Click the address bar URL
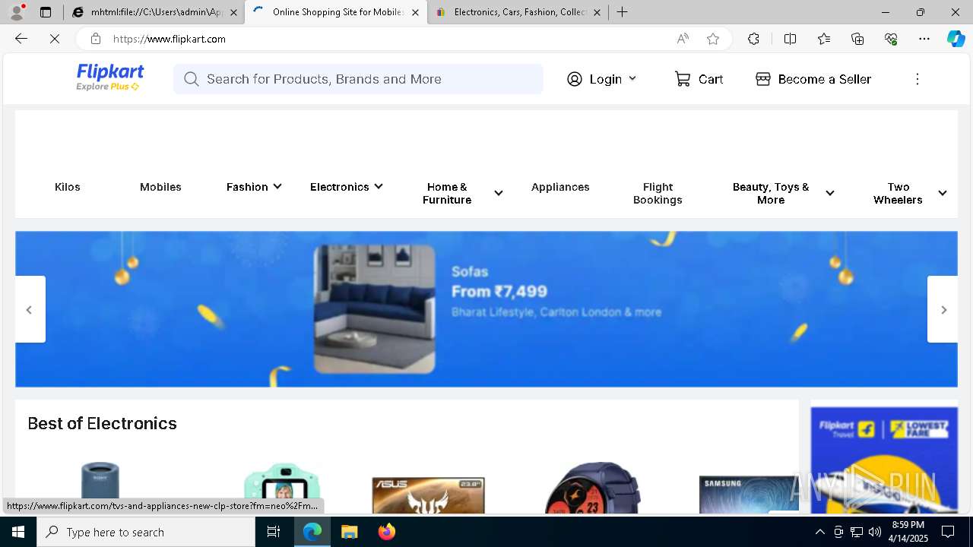This screenshot has height=547, width=973. point(170,39)
